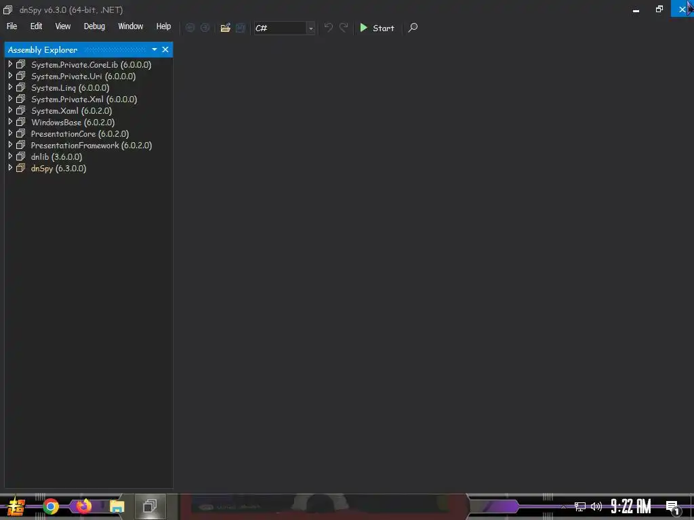Restore down the dnSpy window
The width and height of the screenshot is (694, 520).
coord(659,9)
